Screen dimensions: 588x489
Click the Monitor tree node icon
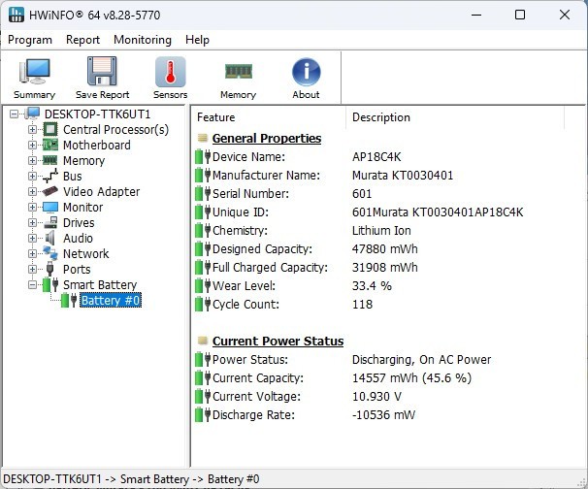50,207
